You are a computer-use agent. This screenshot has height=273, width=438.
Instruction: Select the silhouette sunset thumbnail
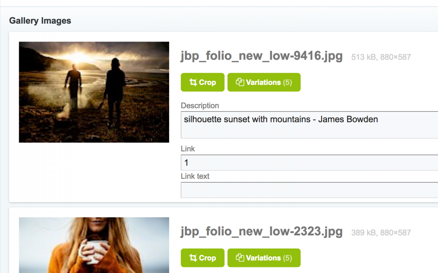pos(94,92)
